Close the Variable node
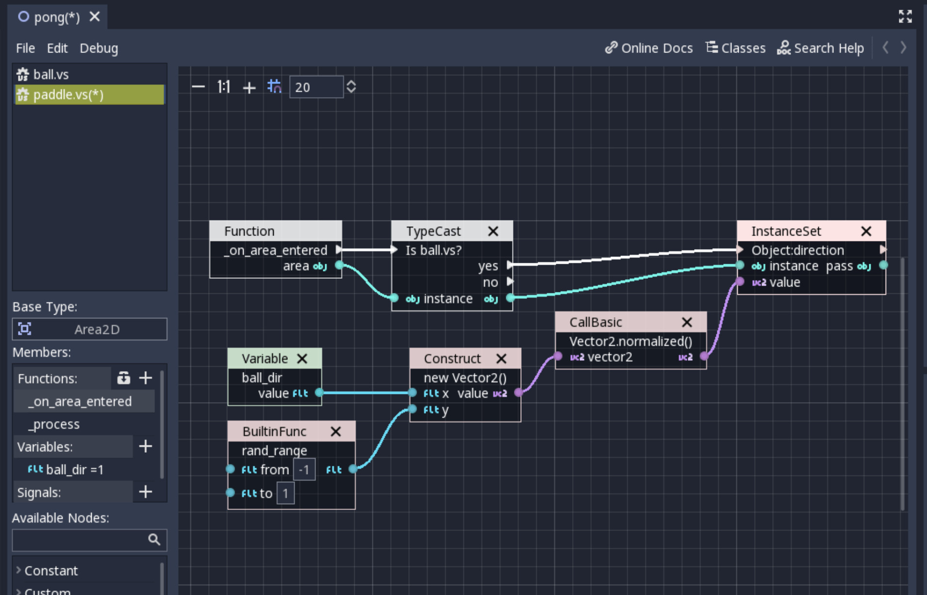This screenshot has width=927, height=595. pos(302,358)
